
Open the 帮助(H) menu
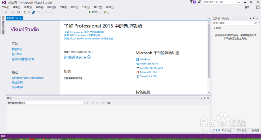[x=110, y=7]
